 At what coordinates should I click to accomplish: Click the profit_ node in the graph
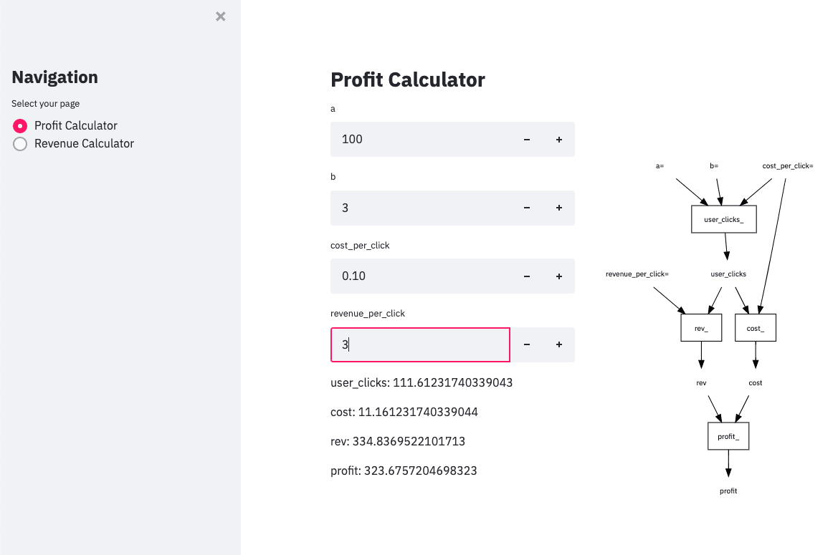pos(728,435)
